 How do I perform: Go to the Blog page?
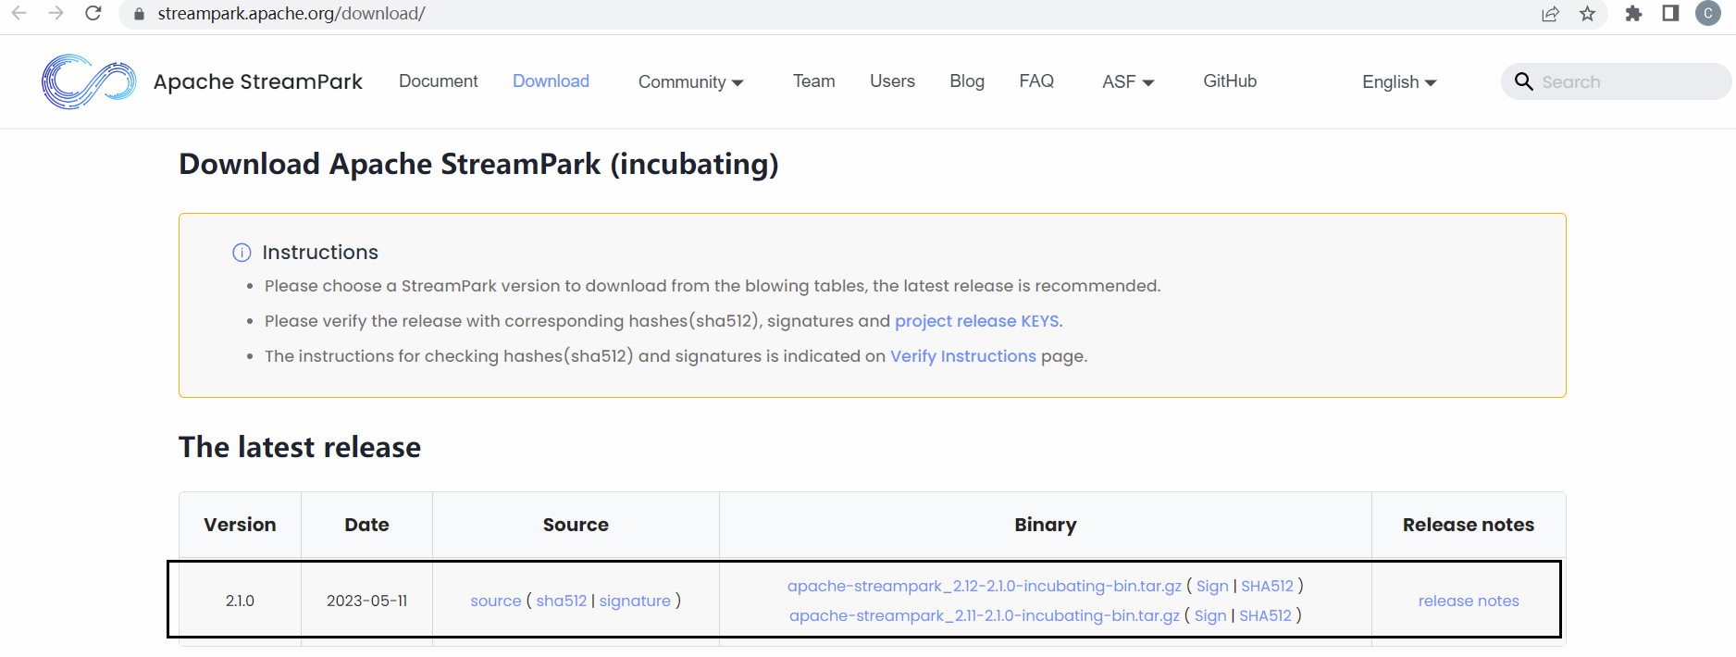966,81
